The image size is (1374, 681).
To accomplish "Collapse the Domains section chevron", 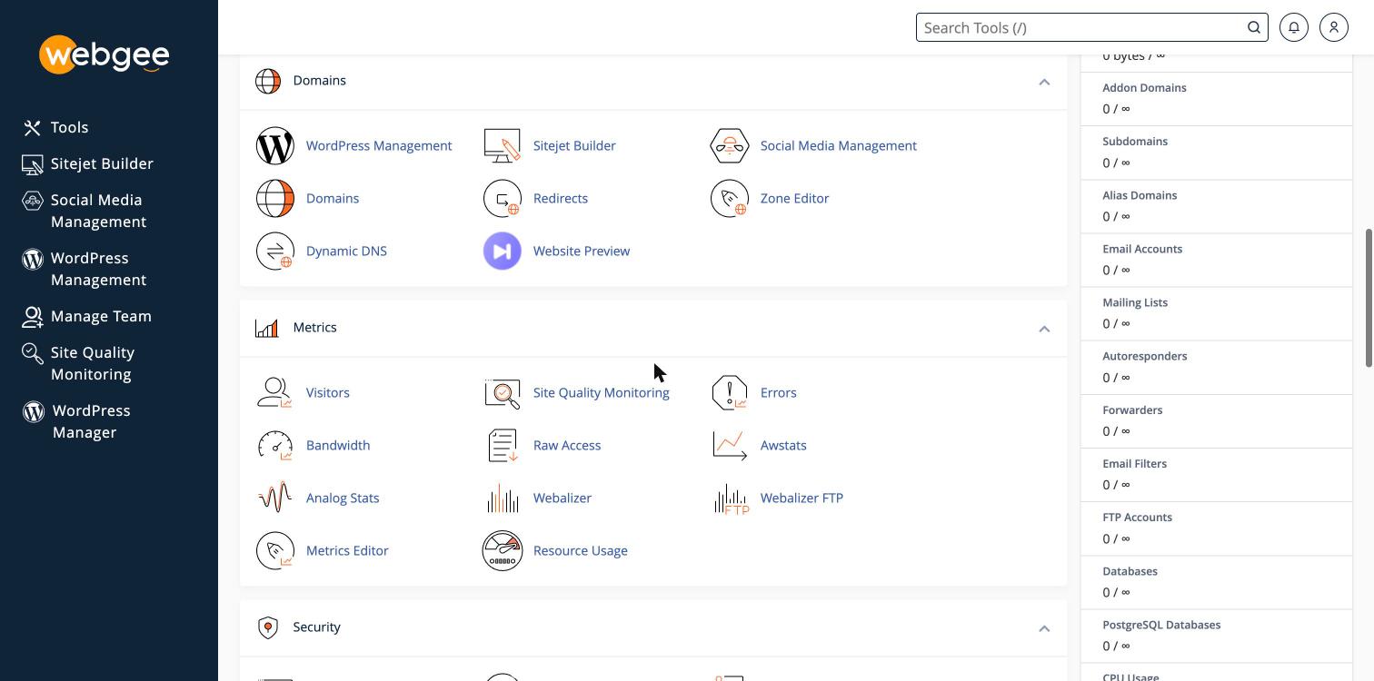I will pos(1044,82).
